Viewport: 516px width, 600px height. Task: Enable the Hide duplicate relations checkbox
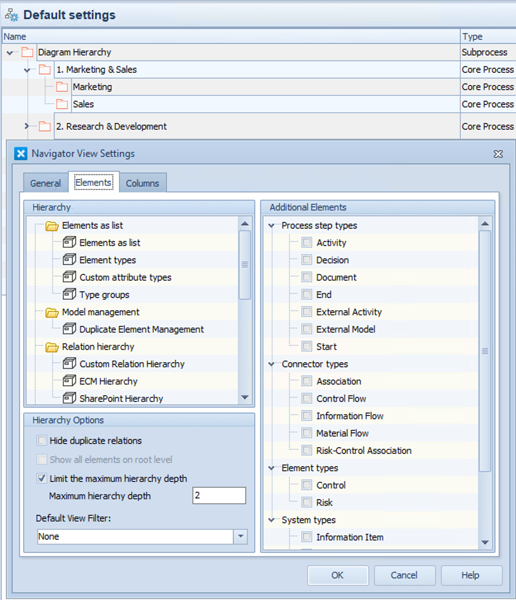pos(42,440)
